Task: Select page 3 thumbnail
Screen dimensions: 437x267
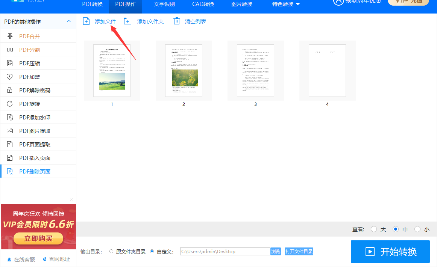Action: (x=256, y=71)
